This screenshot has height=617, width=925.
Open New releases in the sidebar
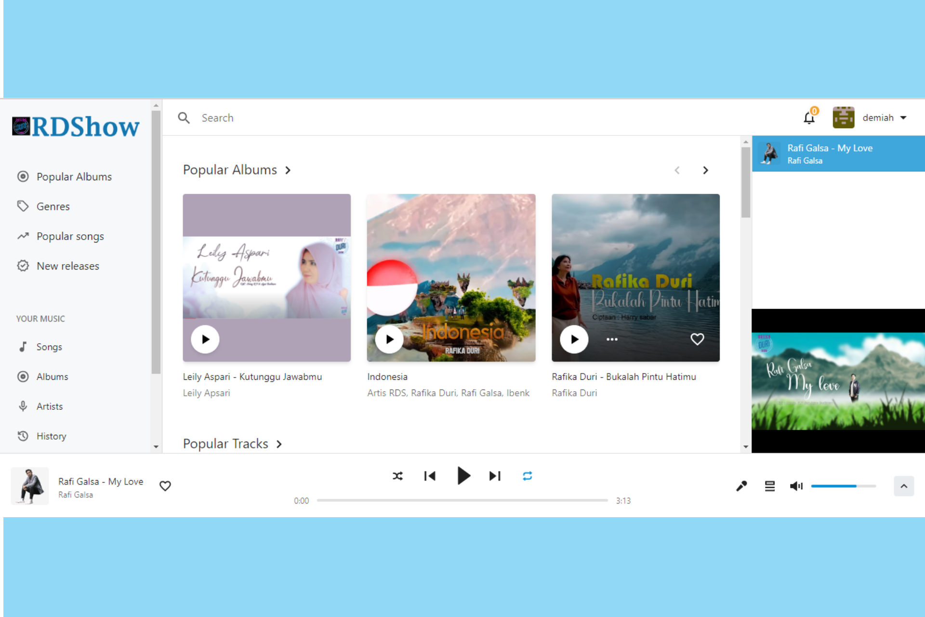67,266
